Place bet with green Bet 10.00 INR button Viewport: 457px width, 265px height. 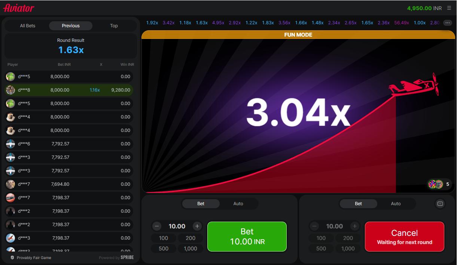tap(247, 236)
